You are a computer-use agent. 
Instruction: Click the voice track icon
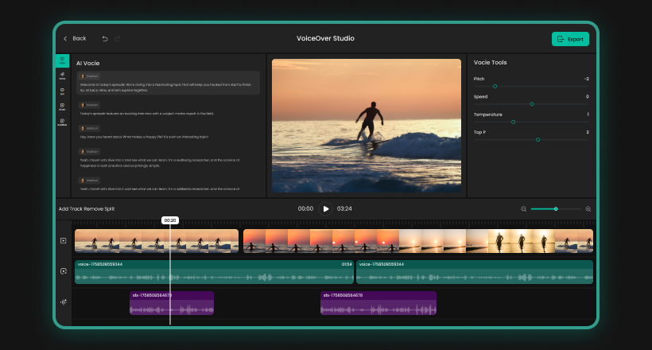[x=63, y=271]
